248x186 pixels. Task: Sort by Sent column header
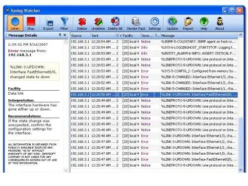[103, 36]
